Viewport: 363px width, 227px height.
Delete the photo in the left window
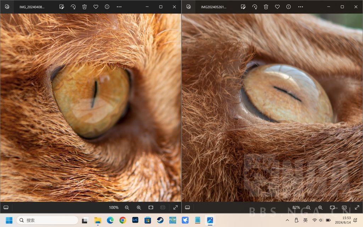pyautogui.click(x=84, y=7)
